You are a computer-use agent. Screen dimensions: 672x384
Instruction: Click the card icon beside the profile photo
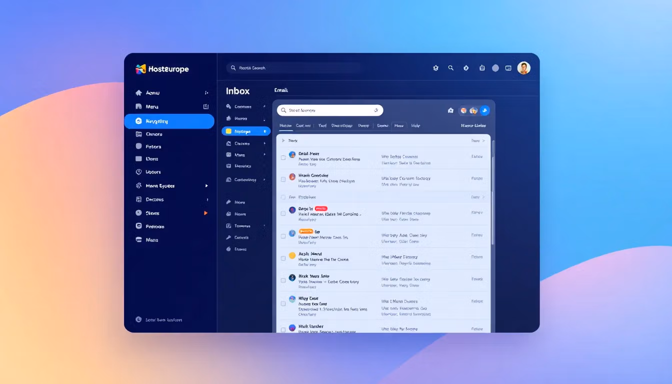point(508,68)
